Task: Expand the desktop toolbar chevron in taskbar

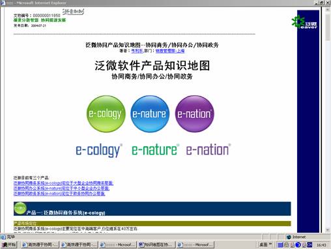Action: click(270, 244)
